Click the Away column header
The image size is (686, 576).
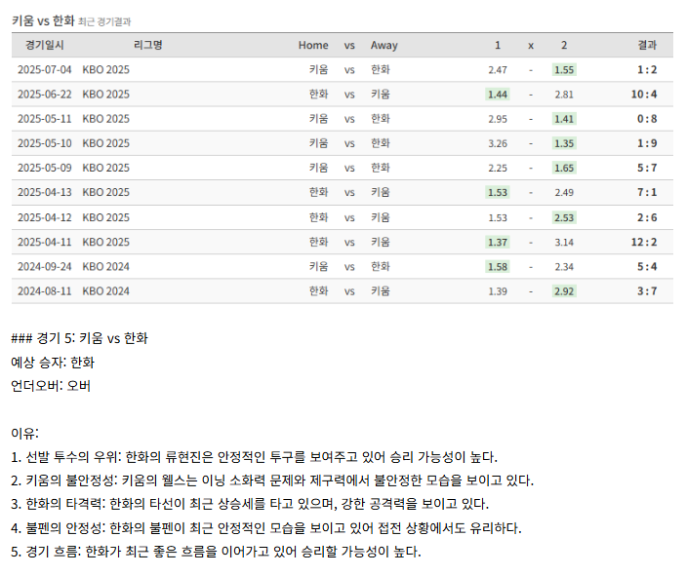click(x=384, y=46)
